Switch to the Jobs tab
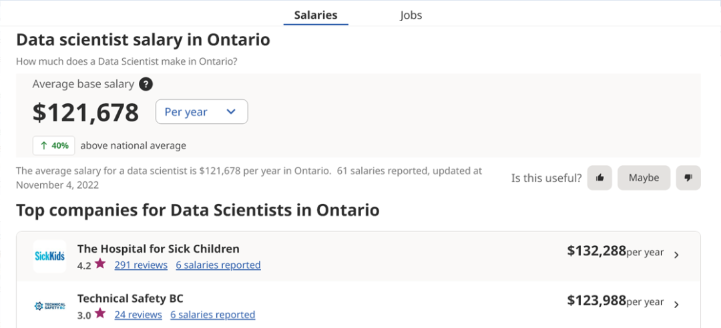 pyautogui.click(x=411, y=15)
